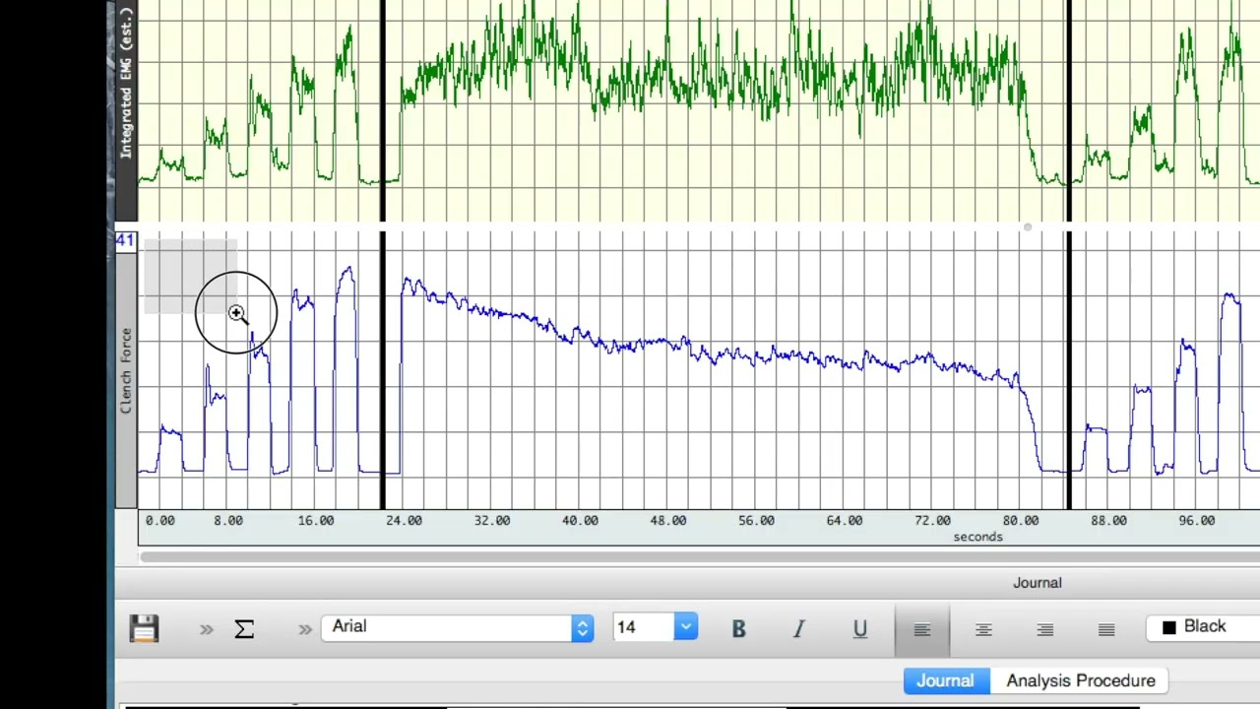This screenshot has width=1260, height=709.
Task: Toggle bold formatting
Action: click(x=738, y=628)
